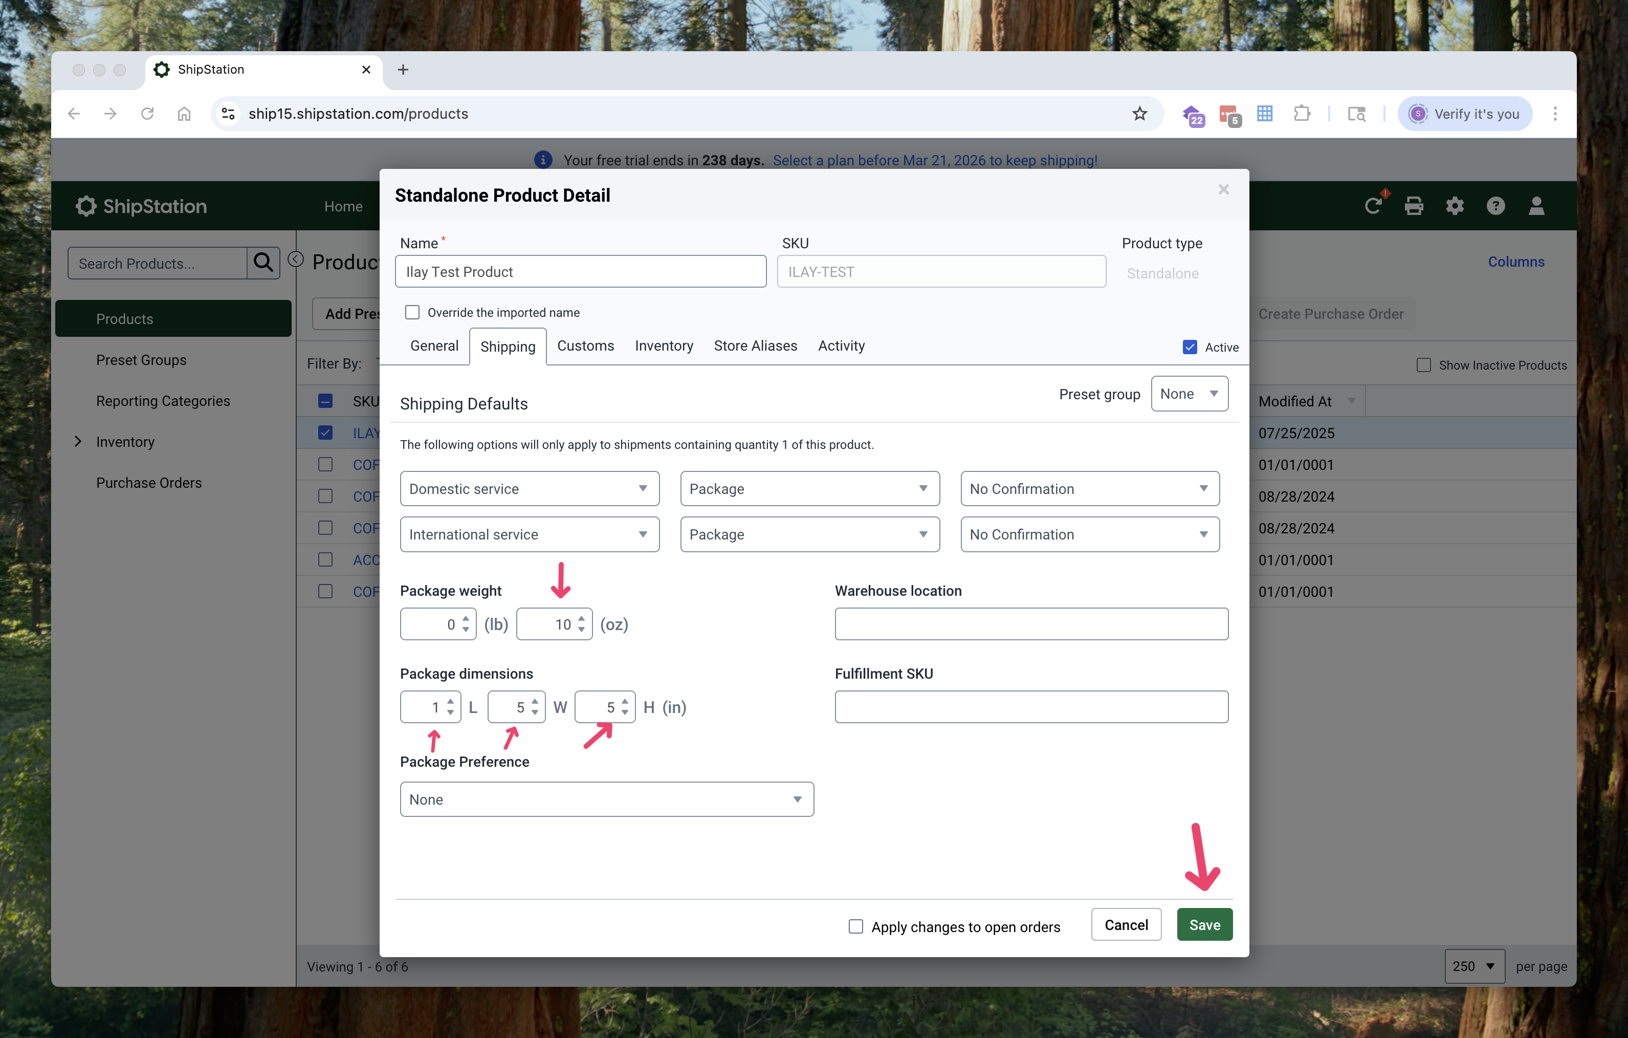Screen dimensions: 1628x1038
Task: Open the print queue printer icon
Action: pos(1414,206)
